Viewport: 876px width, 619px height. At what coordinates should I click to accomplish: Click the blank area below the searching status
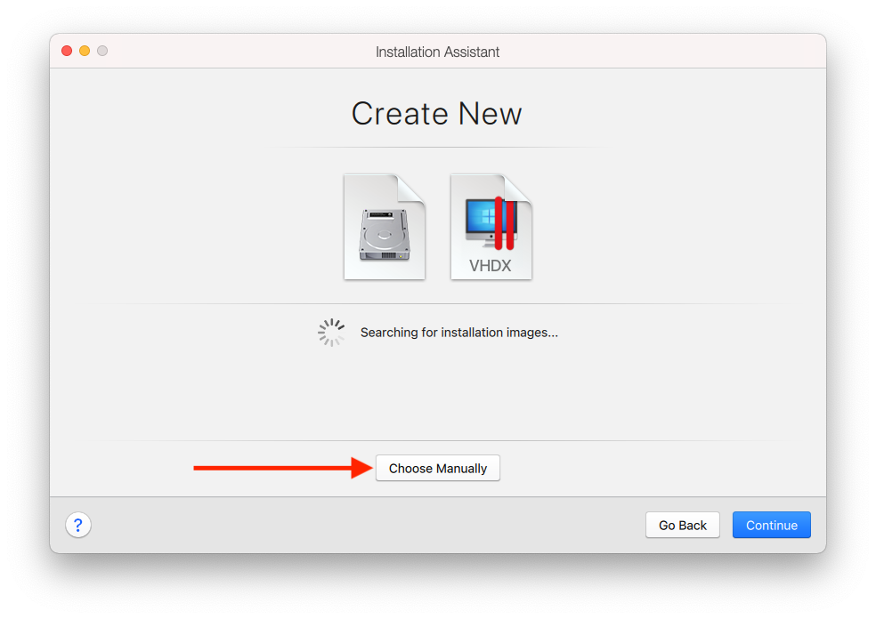(x=437, y=391)
